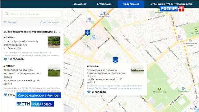Click the Сквер Трудовой славы thumbnail photo
Screen dimensions: 199x112
[x=54, y=42]
